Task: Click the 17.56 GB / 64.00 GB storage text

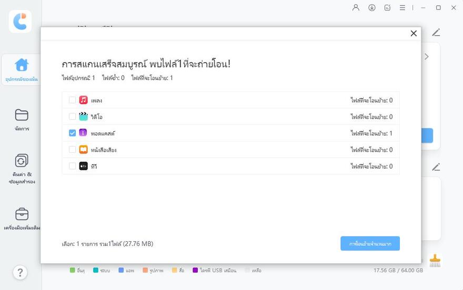Action: 398,270
